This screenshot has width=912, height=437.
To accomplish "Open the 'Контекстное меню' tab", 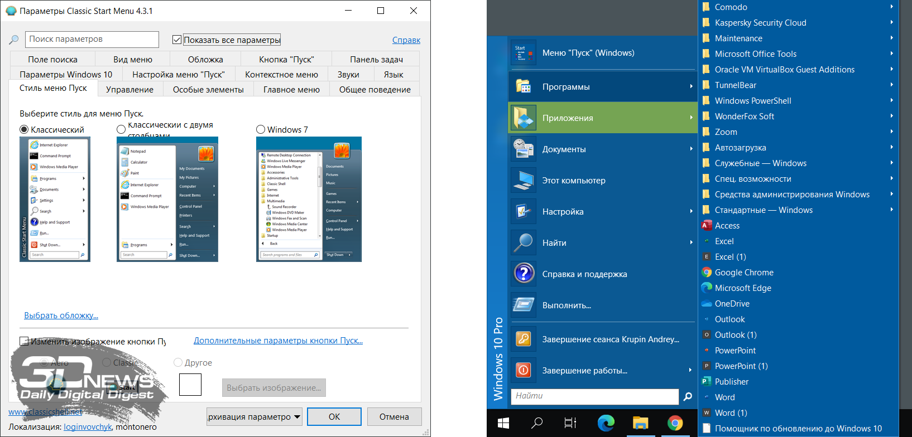I will (281, 74).
